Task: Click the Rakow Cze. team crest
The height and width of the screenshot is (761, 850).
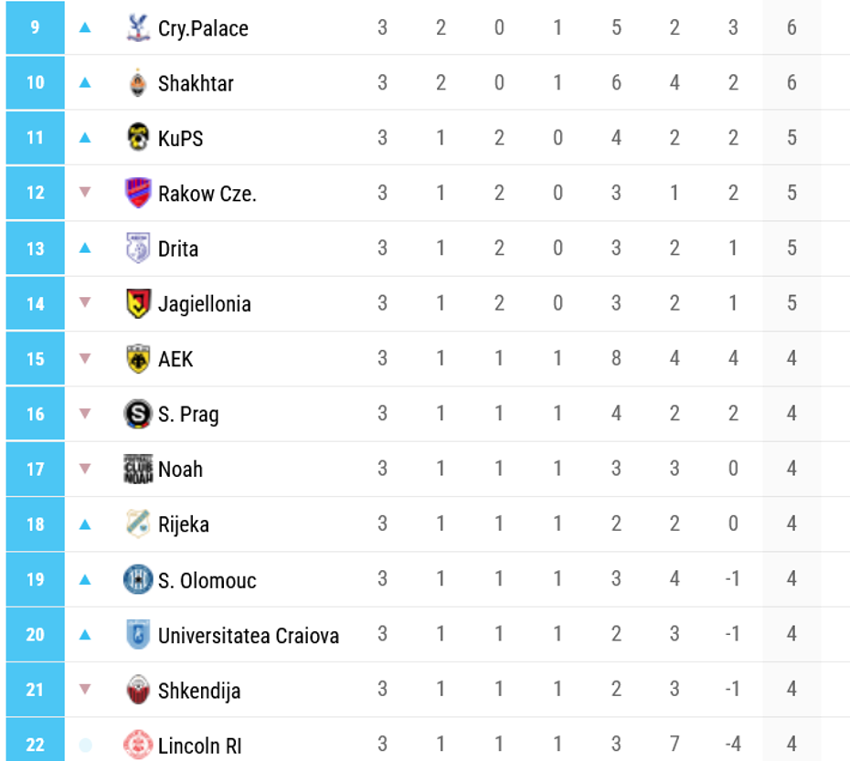Action: tap(137, 193)
